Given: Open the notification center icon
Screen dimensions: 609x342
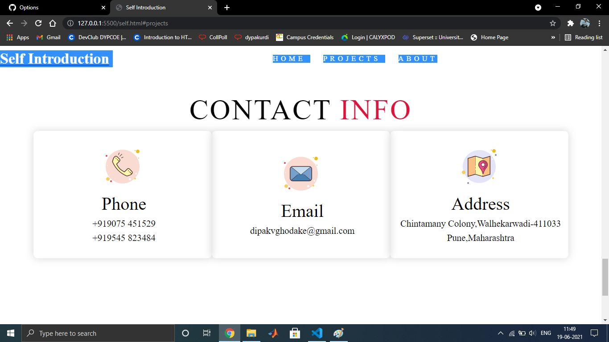Looking at the screenshot, I should [x=594, y=333].
